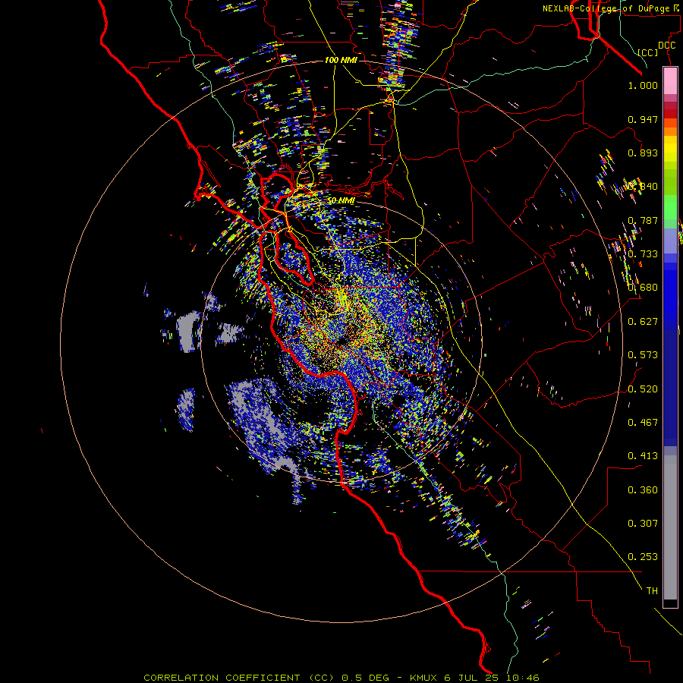The height and width of the screenshot is (683, 683).
Task: Click the [CC] unit label
Action: (648, 52)
